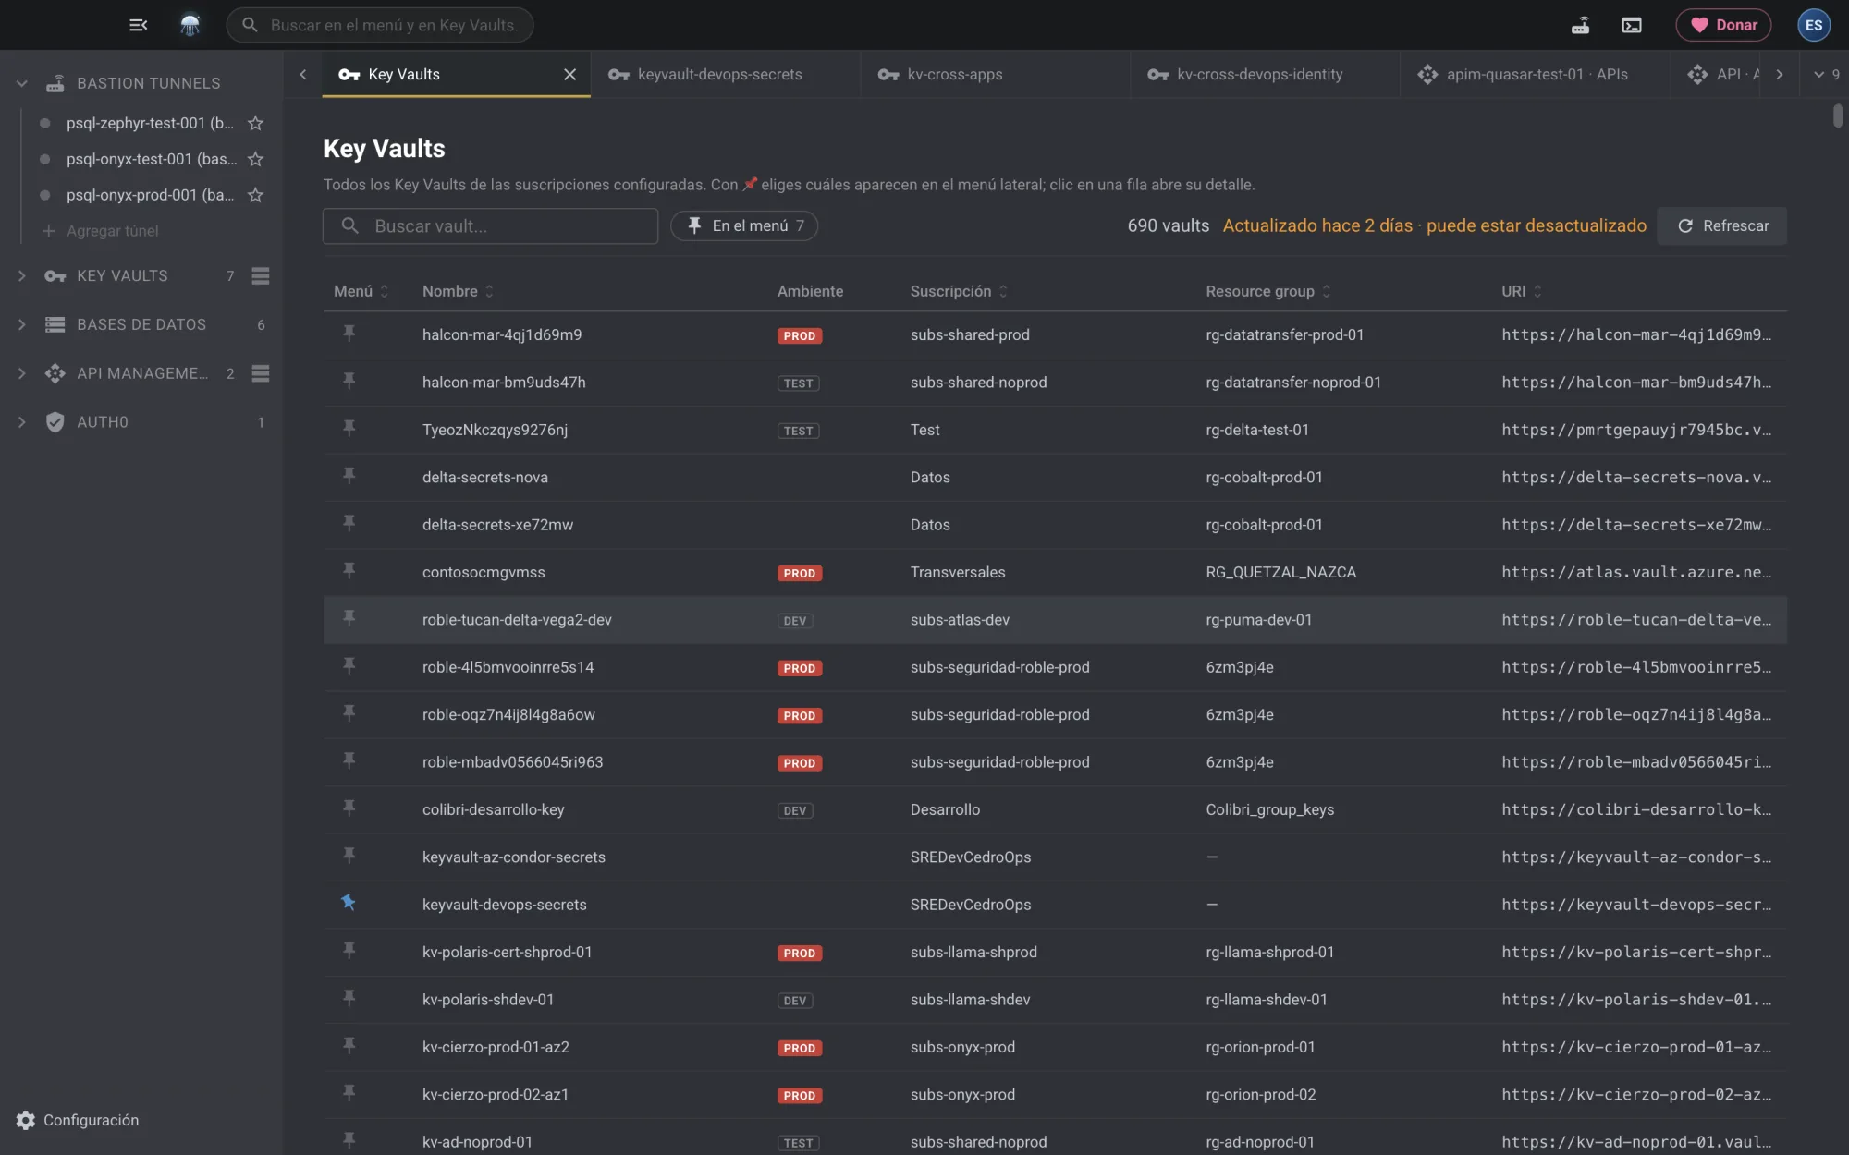Switch to apim-quasar-test-01 APIs tab

[x=1534, y=74]
